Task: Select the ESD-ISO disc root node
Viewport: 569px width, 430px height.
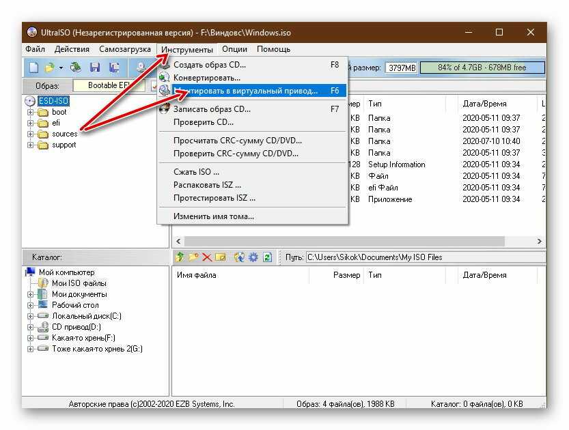Action: click(x=53, y=100)
